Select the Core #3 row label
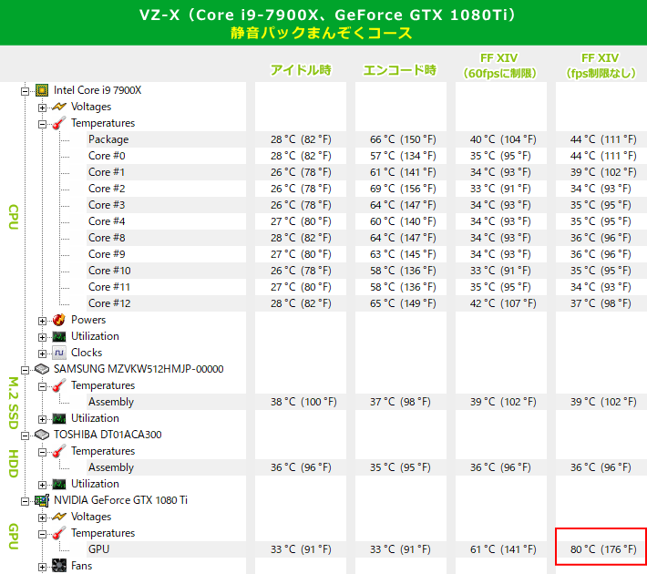This screenshot has height=574, width=647. click(107, 205)
